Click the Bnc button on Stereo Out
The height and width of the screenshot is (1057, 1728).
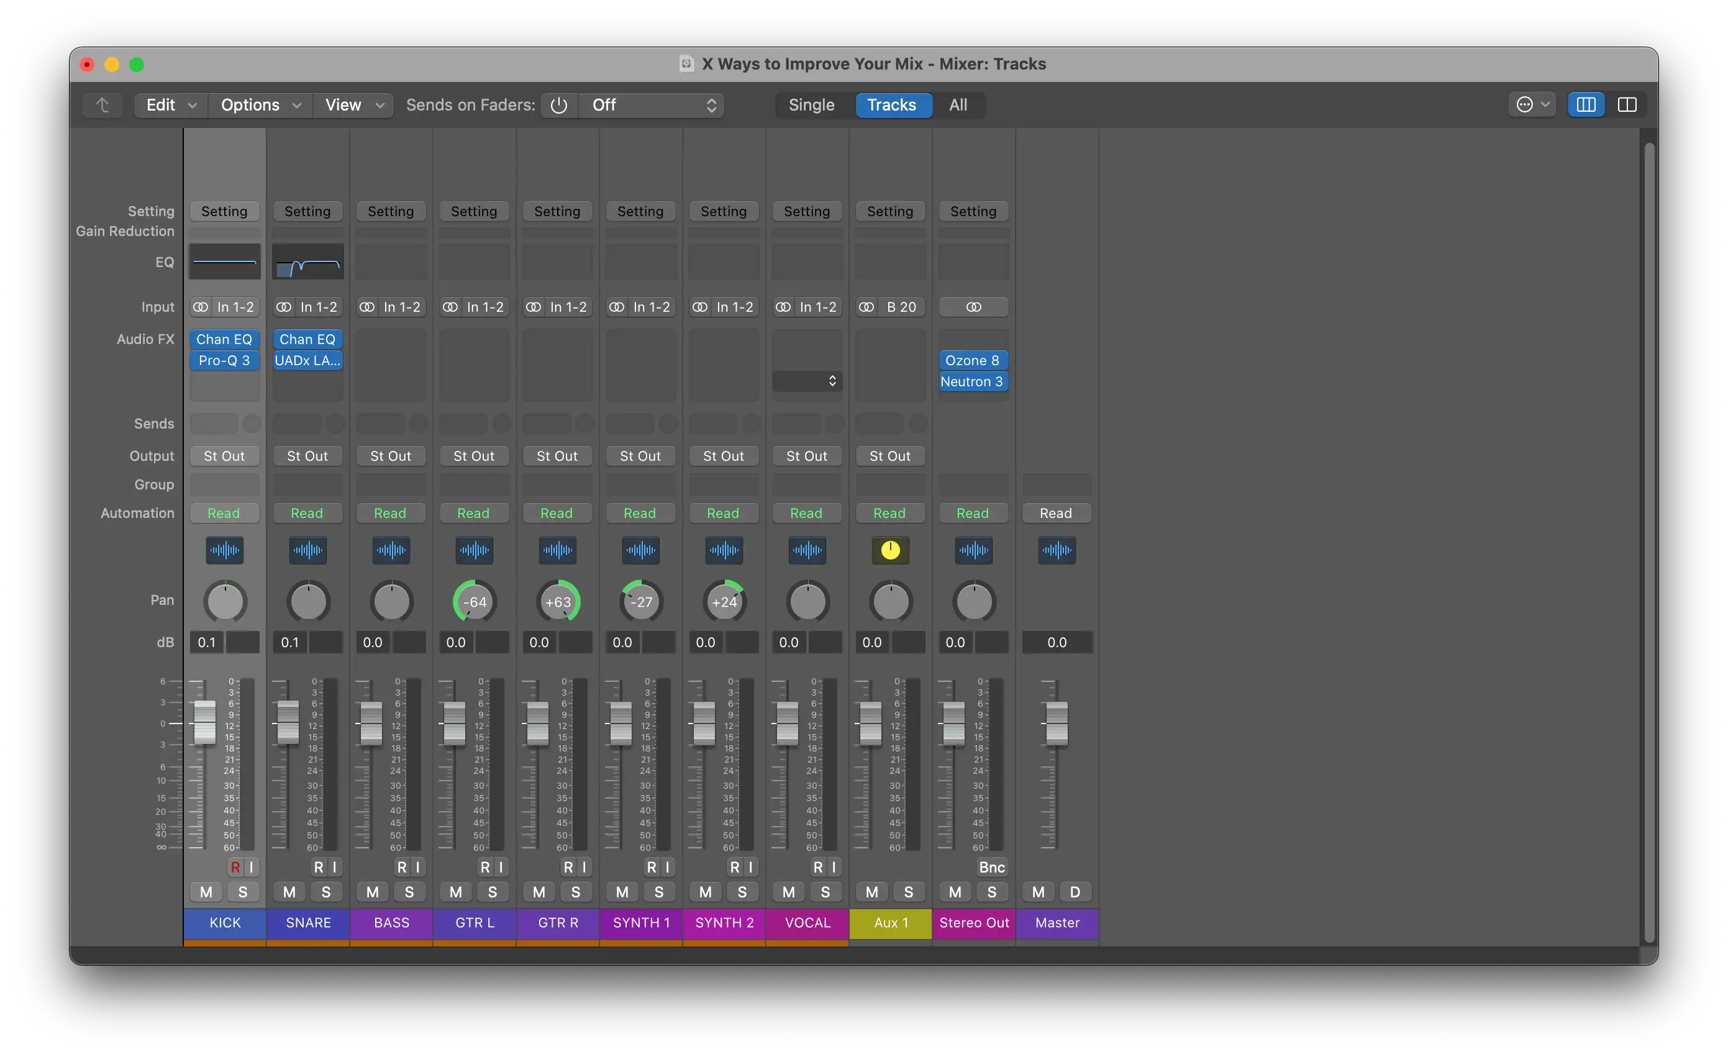point(991,868)
